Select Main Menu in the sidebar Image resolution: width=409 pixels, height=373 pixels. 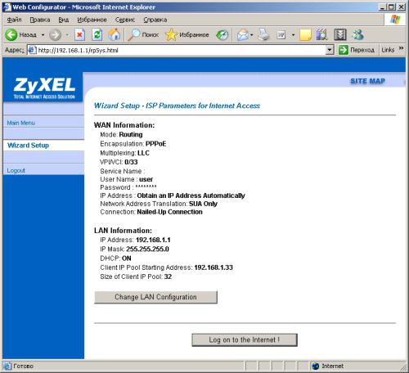21,123
